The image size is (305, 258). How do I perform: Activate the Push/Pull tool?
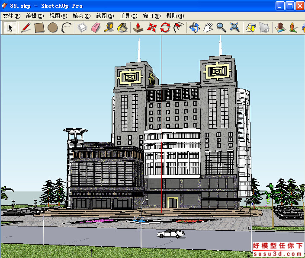pos(138,28)
